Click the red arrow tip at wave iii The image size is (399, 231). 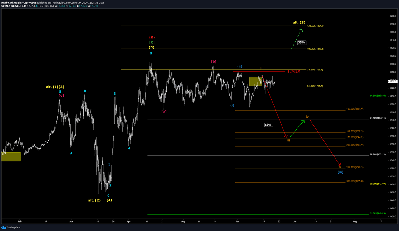coord(286,137)
